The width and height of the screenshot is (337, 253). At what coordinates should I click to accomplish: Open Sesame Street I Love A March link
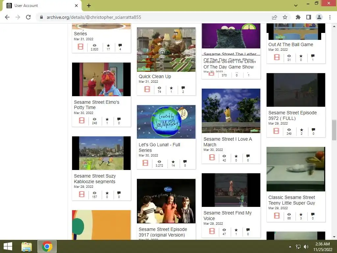tap(228, 142)
